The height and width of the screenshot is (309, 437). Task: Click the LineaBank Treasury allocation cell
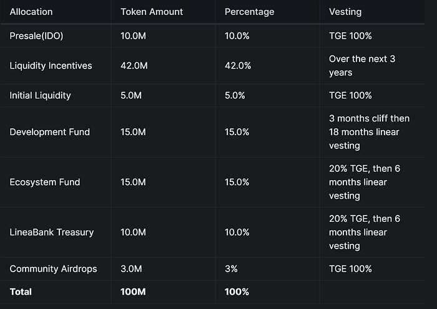(x=51, y=232)
